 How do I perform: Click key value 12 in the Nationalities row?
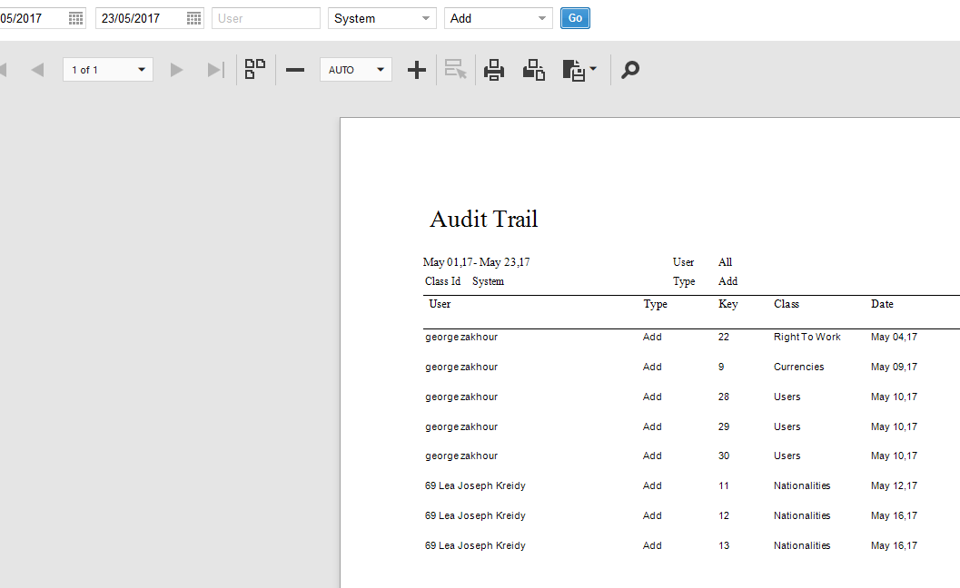click(724, 515)
